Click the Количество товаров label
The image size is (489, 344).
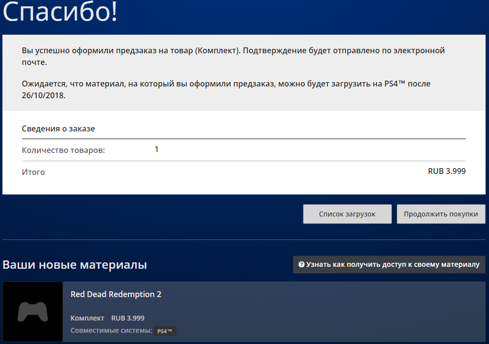(x=63, y=150)
